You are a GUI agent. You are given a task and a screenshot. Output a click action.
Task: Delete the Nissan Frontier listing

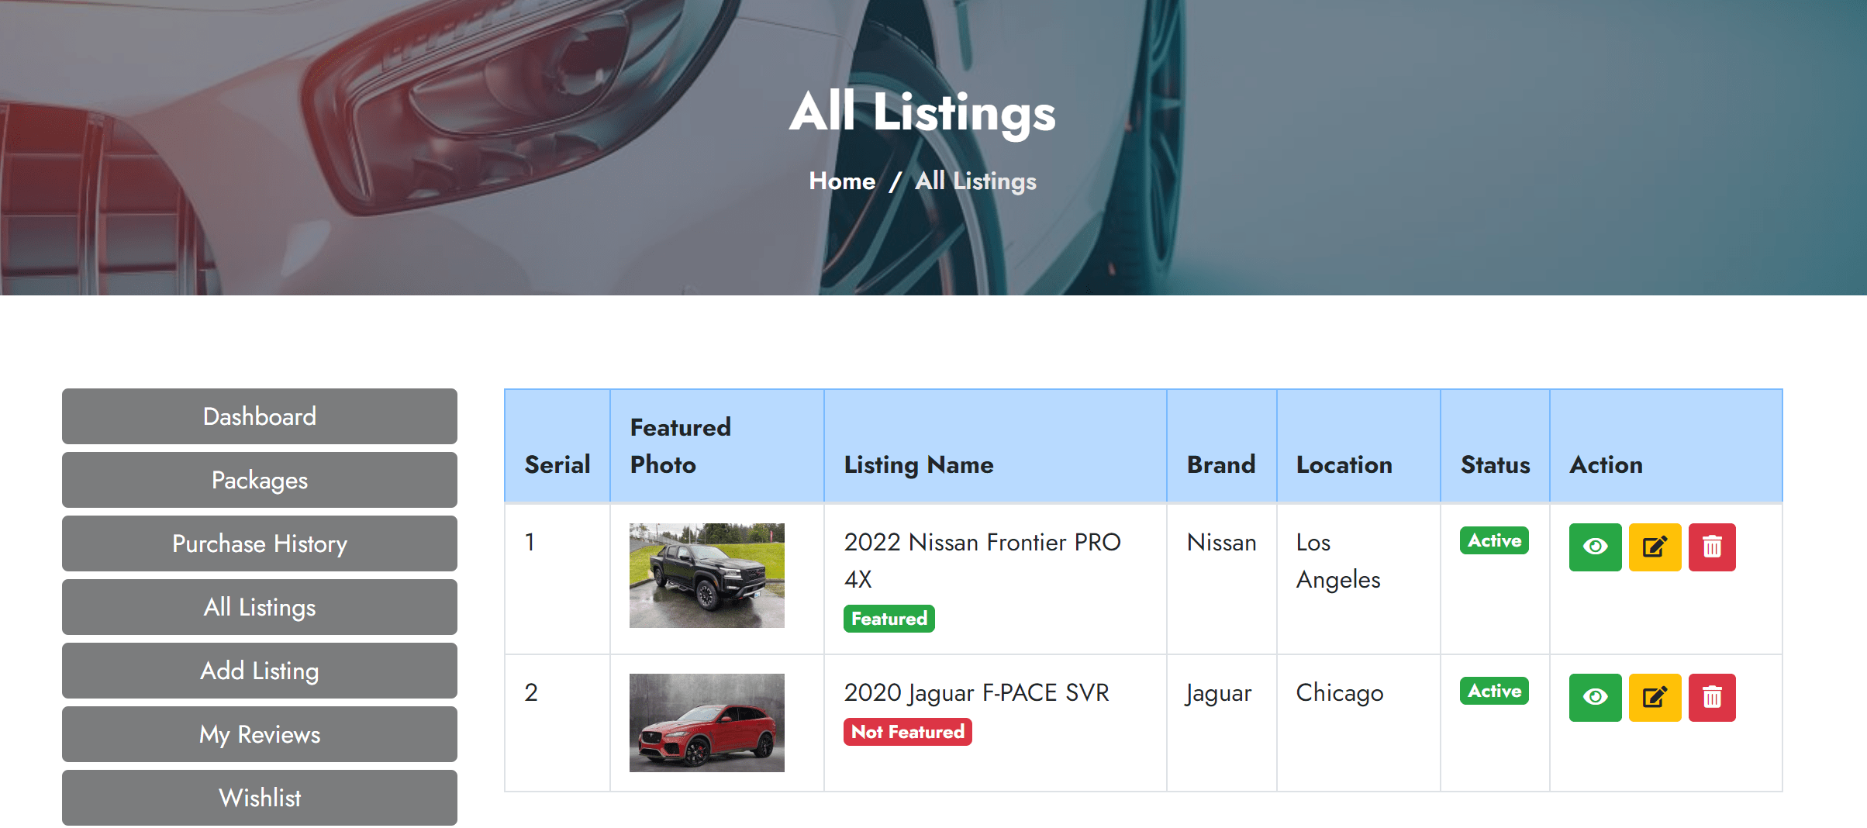(1712, 547)
